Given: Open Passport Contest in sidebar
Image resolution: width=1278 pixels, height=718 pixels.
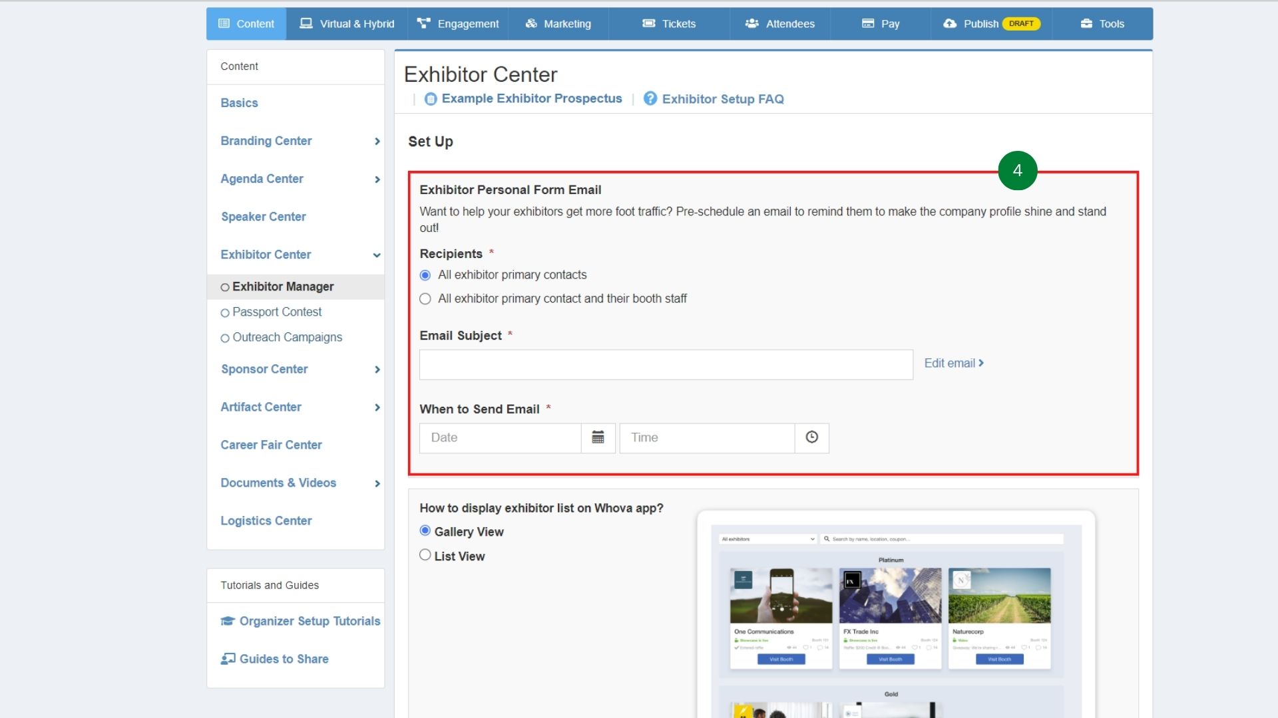Looking at the screenshot, I should (277, 312).
